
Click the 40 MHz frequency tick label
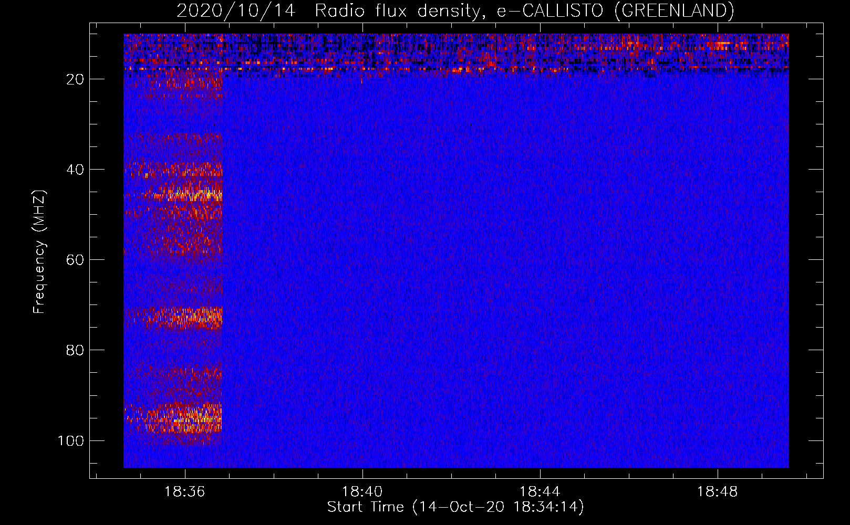[x=75, y=170]
